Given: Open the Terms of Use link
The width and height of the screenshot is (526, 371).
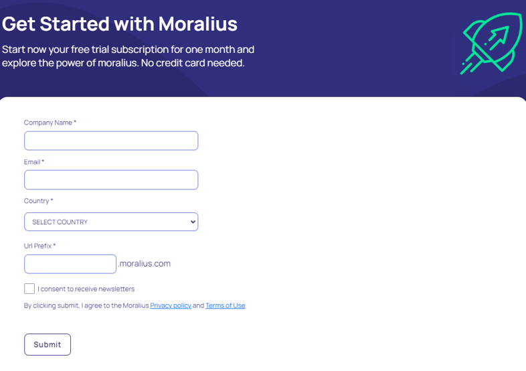Looking at the screenshot, I should pyautogui.click(x=225, y=305).
